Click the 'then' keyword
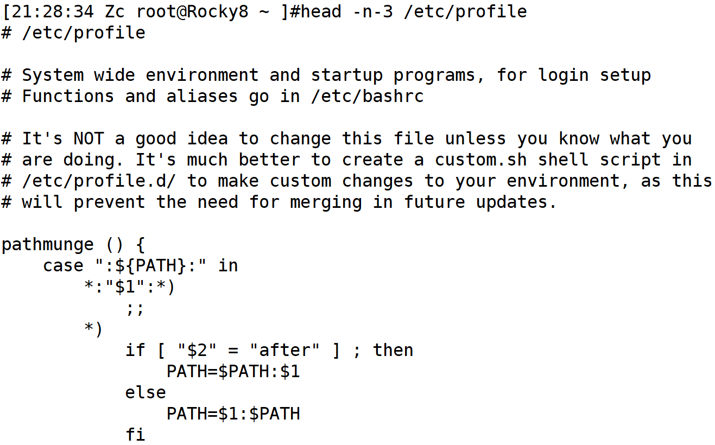The image size is (715, 445). (394, 350)
